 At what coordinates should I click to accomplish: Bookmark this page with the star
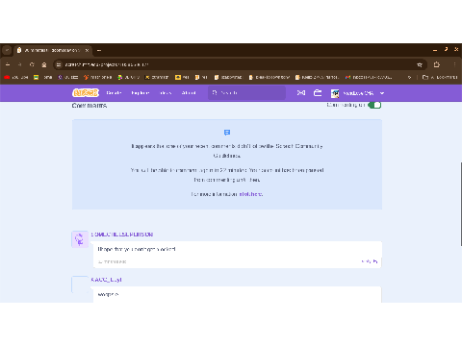(420, 64)
